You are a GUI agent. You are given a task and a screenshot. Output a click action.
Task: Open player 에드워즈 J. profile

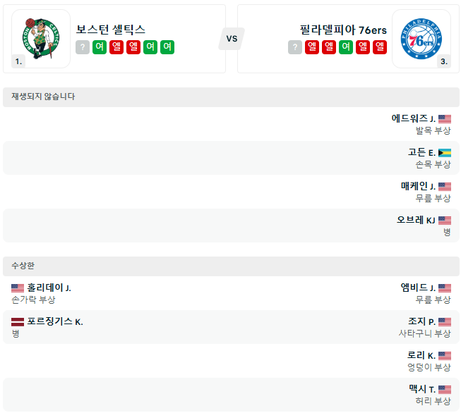tap(413, 118)
